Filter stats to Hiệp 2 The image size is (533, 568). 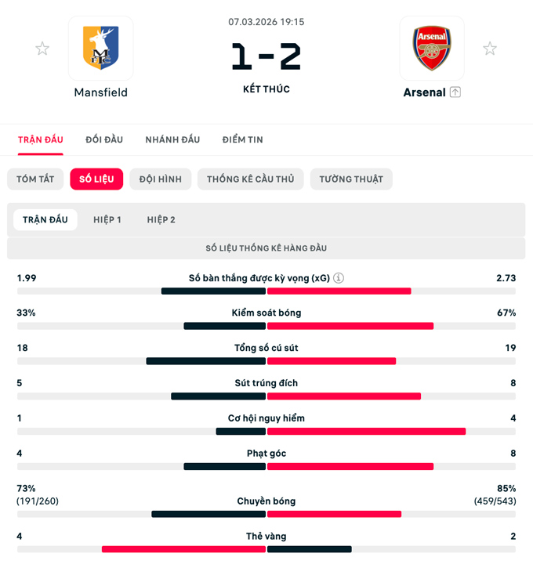click(x=161, y=219)
